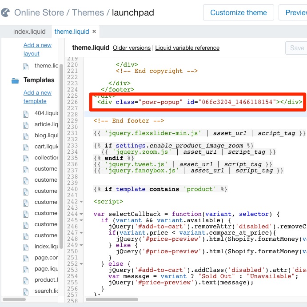Click the Preview button

coord(293,12)
